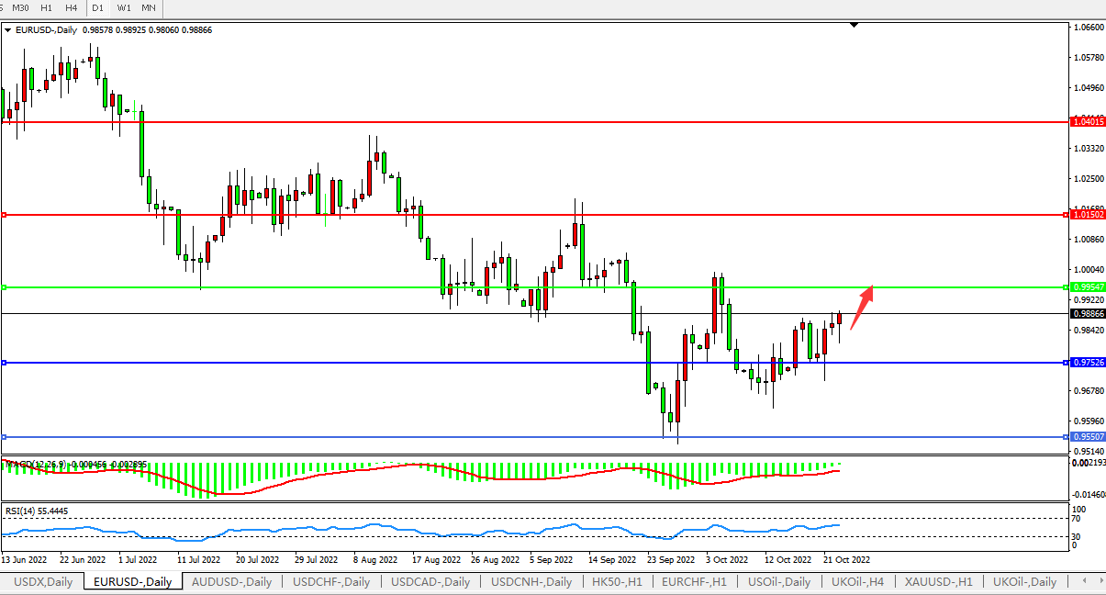Click the chart shift triangle marker
Viewport: 1106px width, 595px height.
pos(855,26)
